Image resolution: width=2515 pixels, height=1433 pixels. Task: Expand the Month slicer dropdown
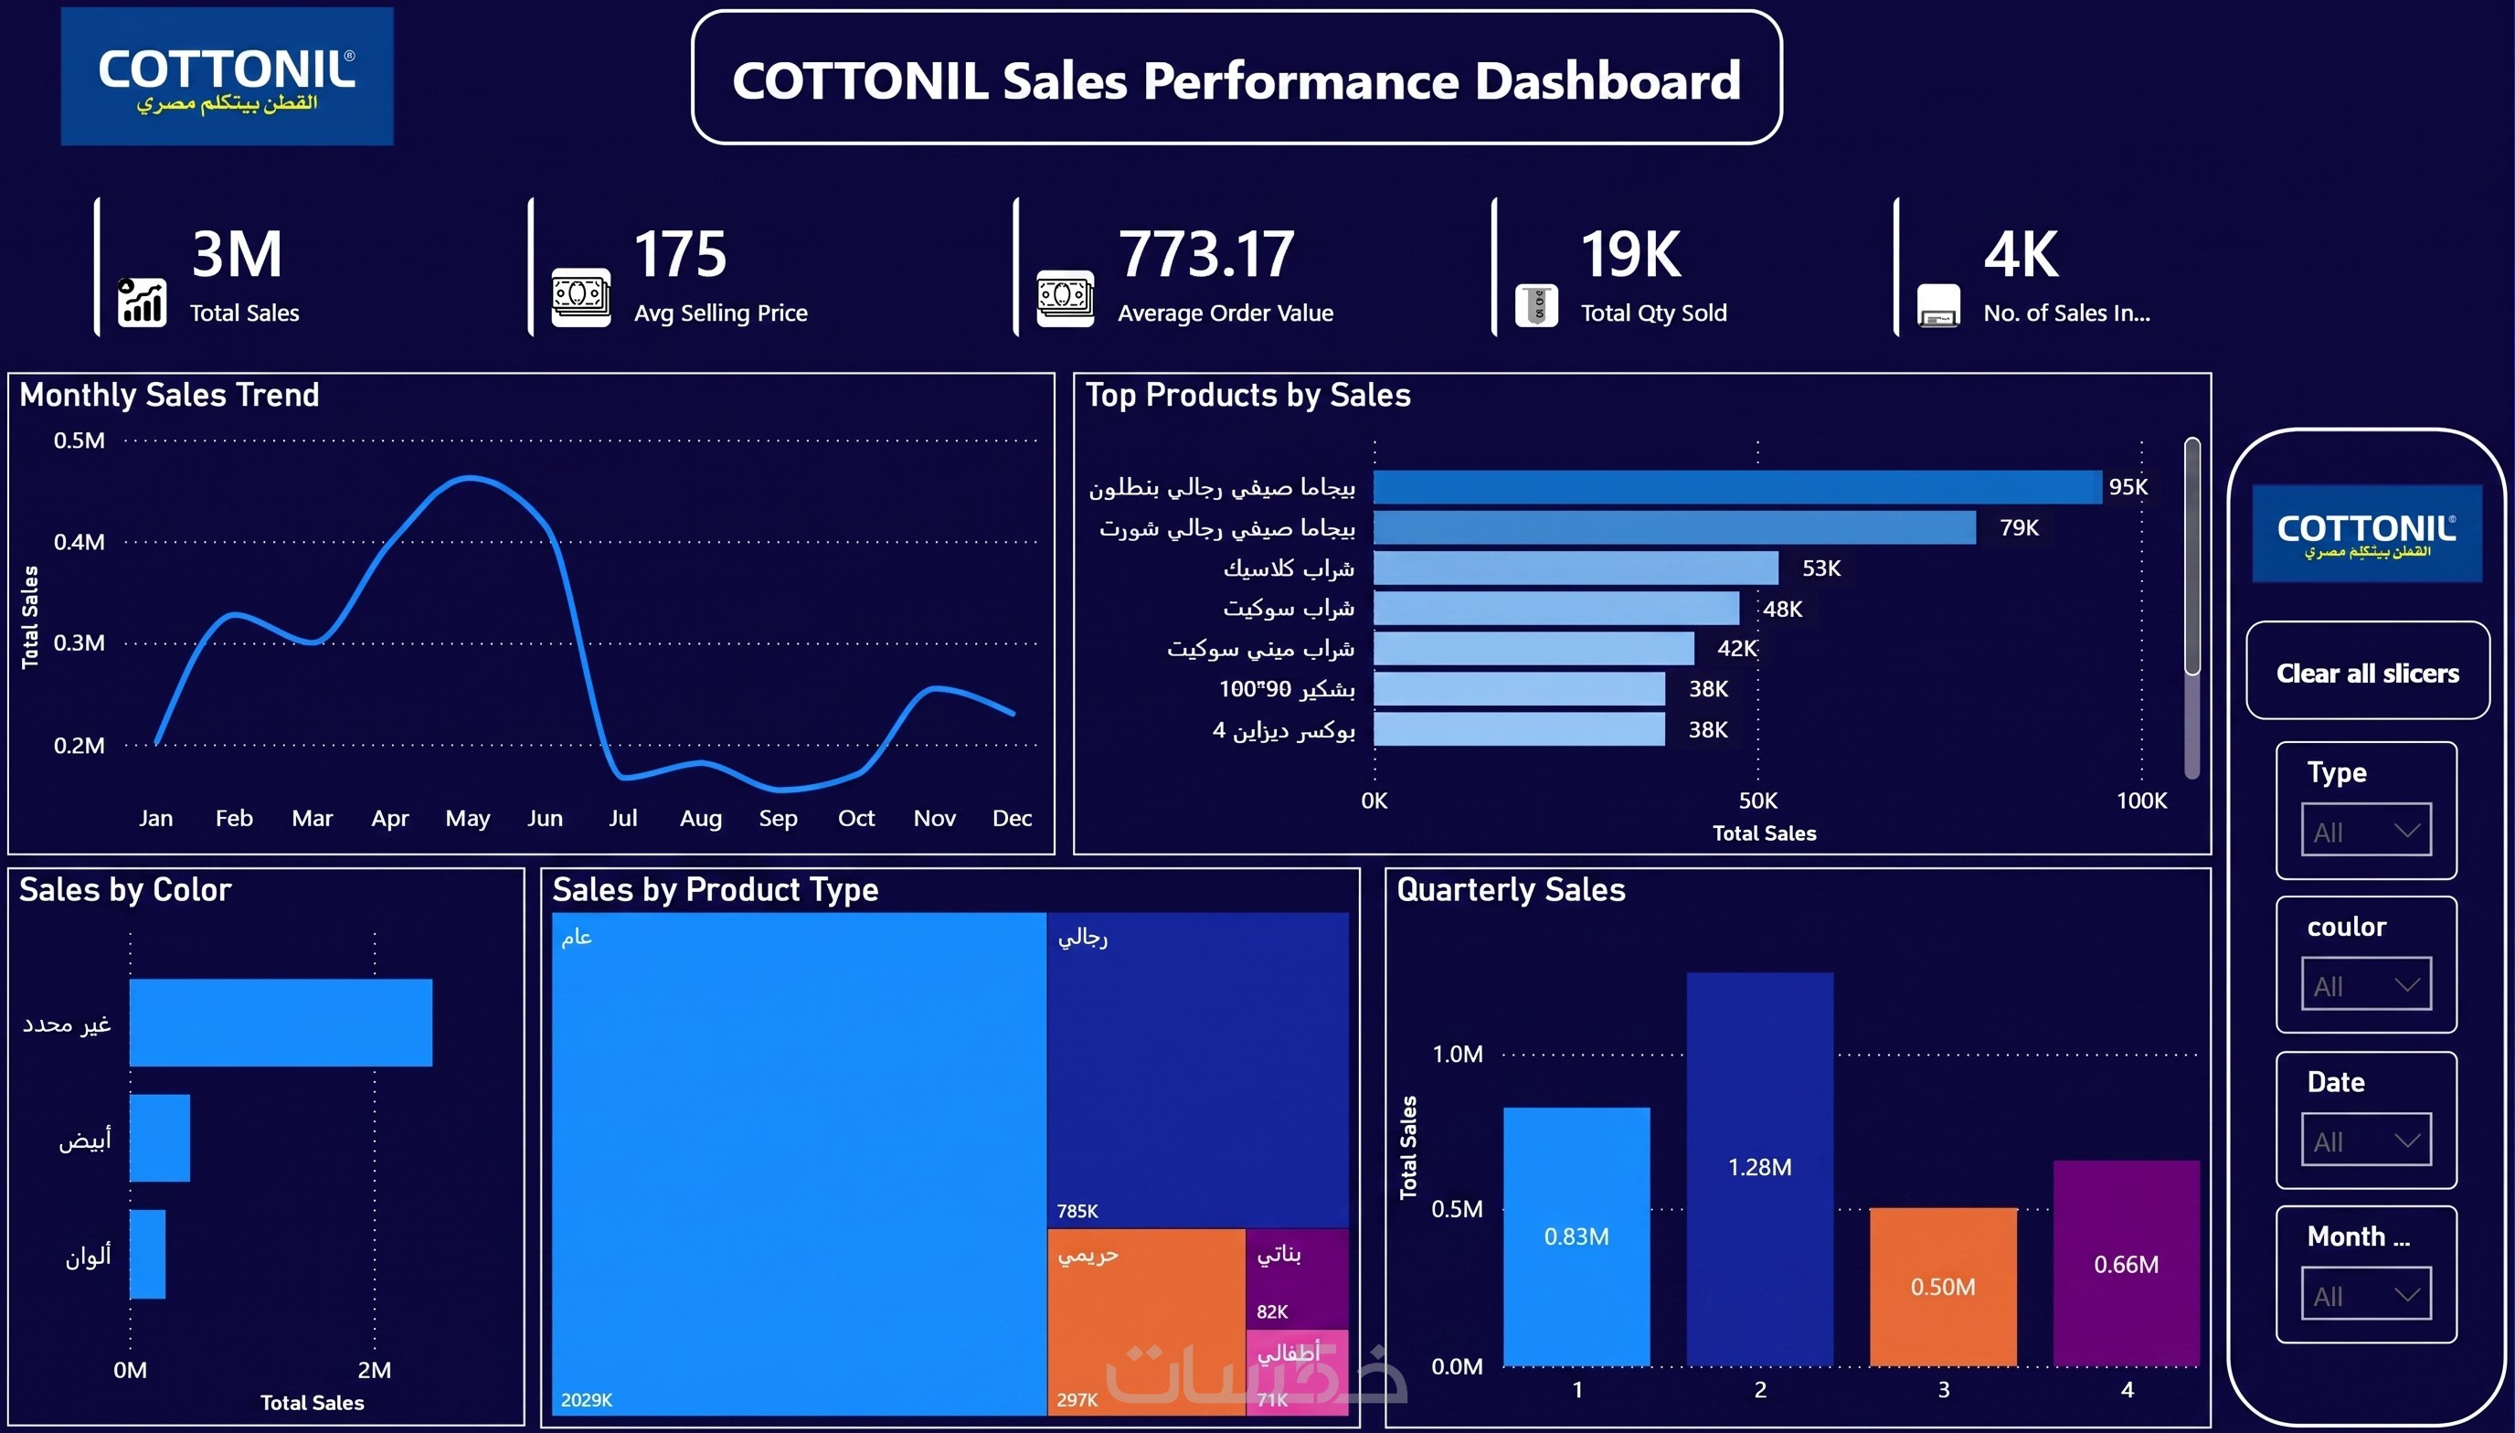(x=2365, y=1294)
